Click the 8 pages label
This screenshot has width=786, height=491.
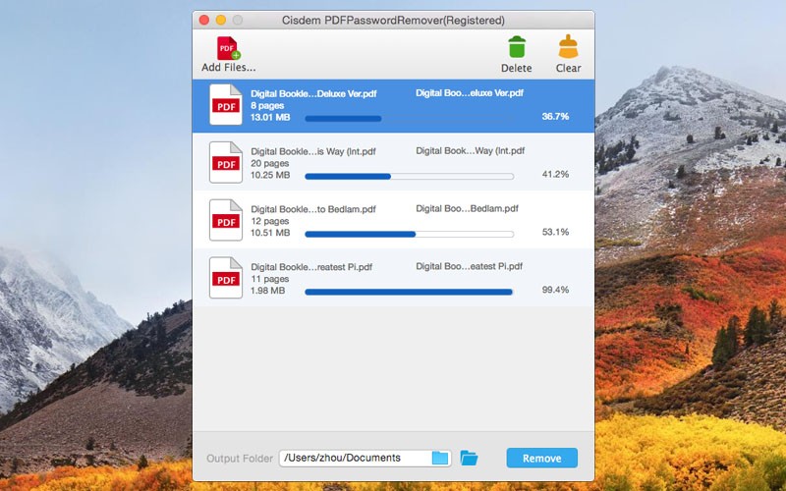tap(267, 106)
